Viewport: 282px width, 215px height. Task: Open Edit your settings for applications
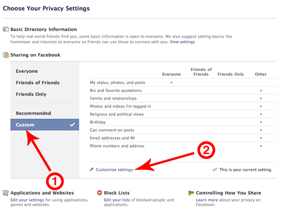[x=27, y=200]
